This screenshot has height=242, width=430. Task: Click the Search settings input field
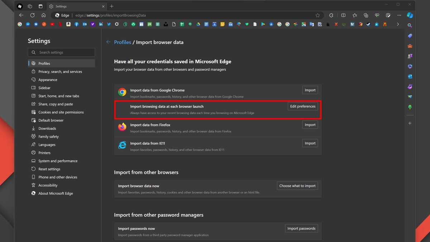pos(61,52)
